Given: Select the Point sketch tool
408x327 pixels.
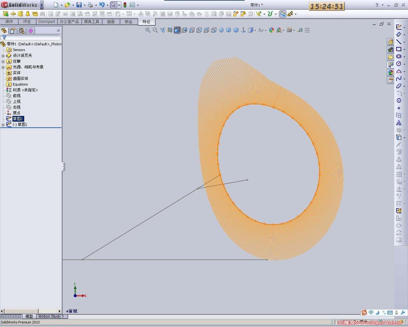Looking at the screenshot, I should (x=399, y=108).
